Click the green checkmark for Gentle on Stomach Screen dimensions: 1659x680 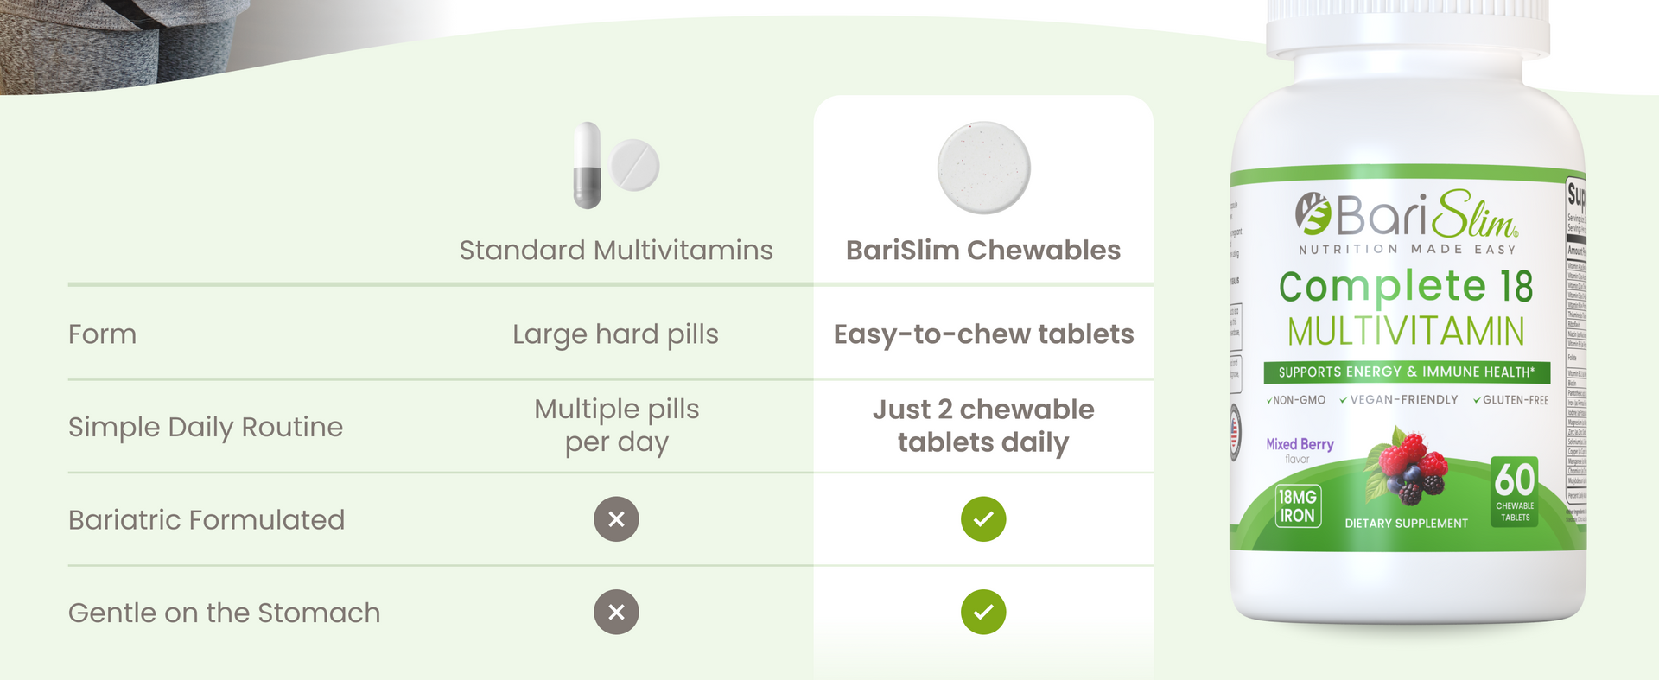point(983,613)
